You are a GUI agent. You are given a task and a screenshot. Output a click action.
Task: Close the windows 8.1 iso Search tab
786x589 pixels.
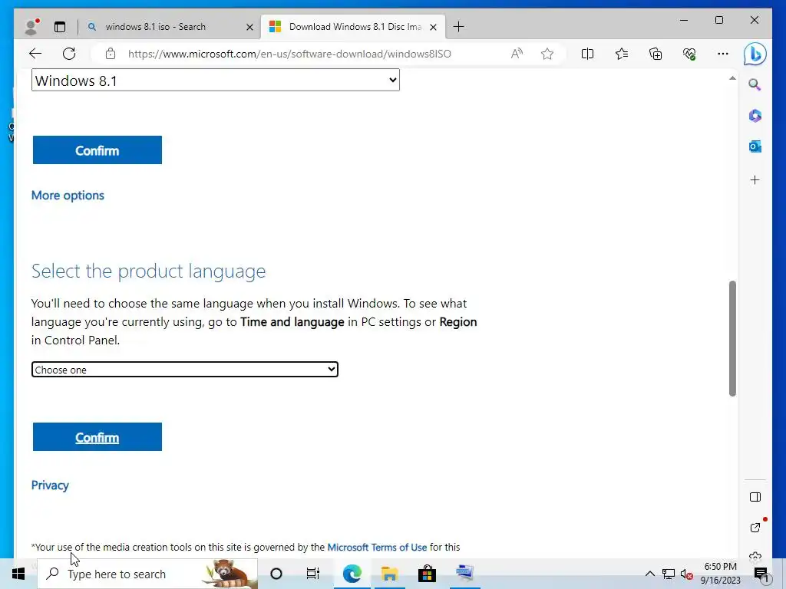pos(249,27)
